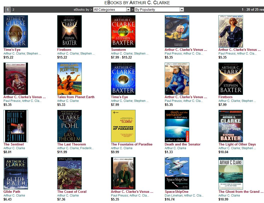Open the yellow Fountains of Paradise cover
Viewport: 264px width, 203px height.
coord(123,126)
